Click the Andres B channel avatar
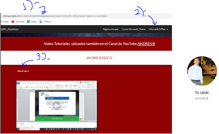 pos(202,71)
